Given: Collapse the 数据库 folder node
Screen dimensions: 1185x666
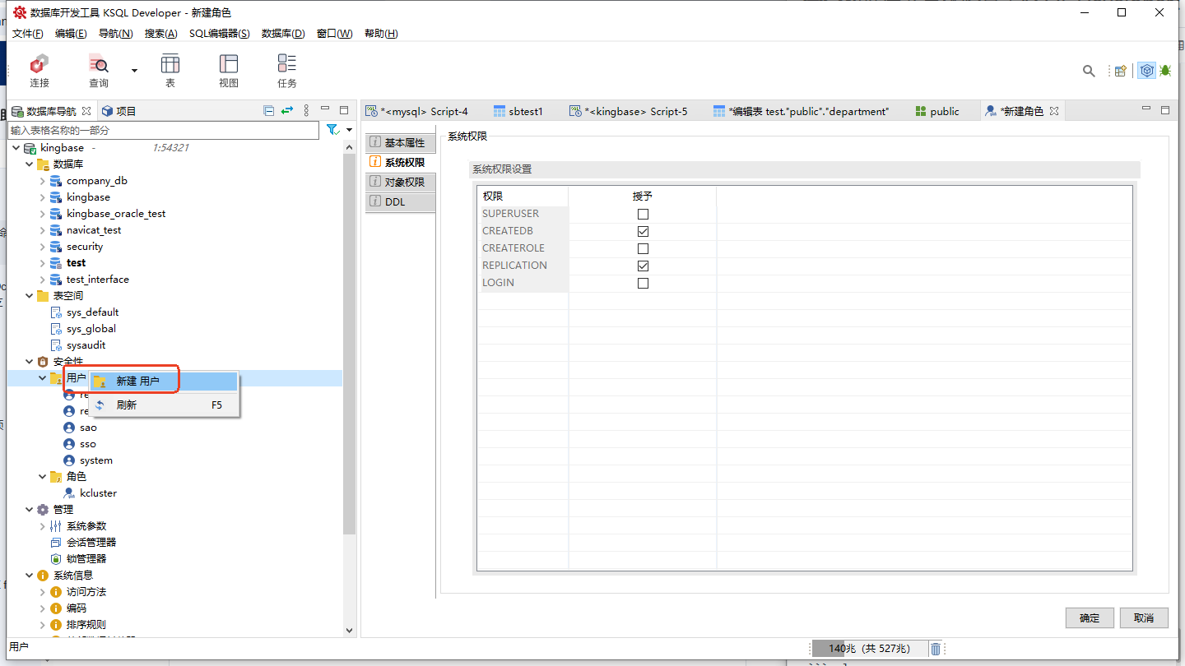Looking at the screenshot, I should tap(30, 164).
